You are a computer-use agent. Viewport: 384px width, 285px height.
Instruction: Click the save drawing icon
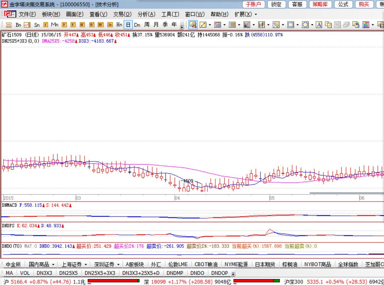tap(356, 25)
